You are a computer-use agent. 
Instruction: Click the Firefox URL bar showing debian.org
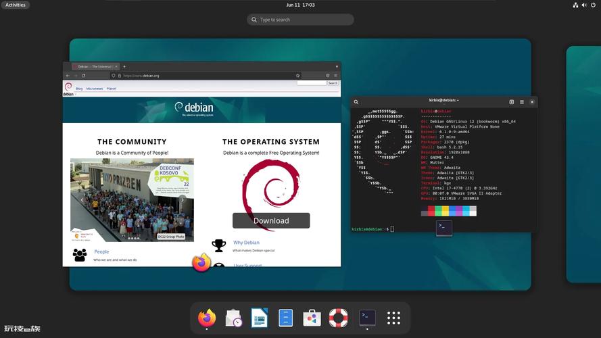tap(206, 76)
